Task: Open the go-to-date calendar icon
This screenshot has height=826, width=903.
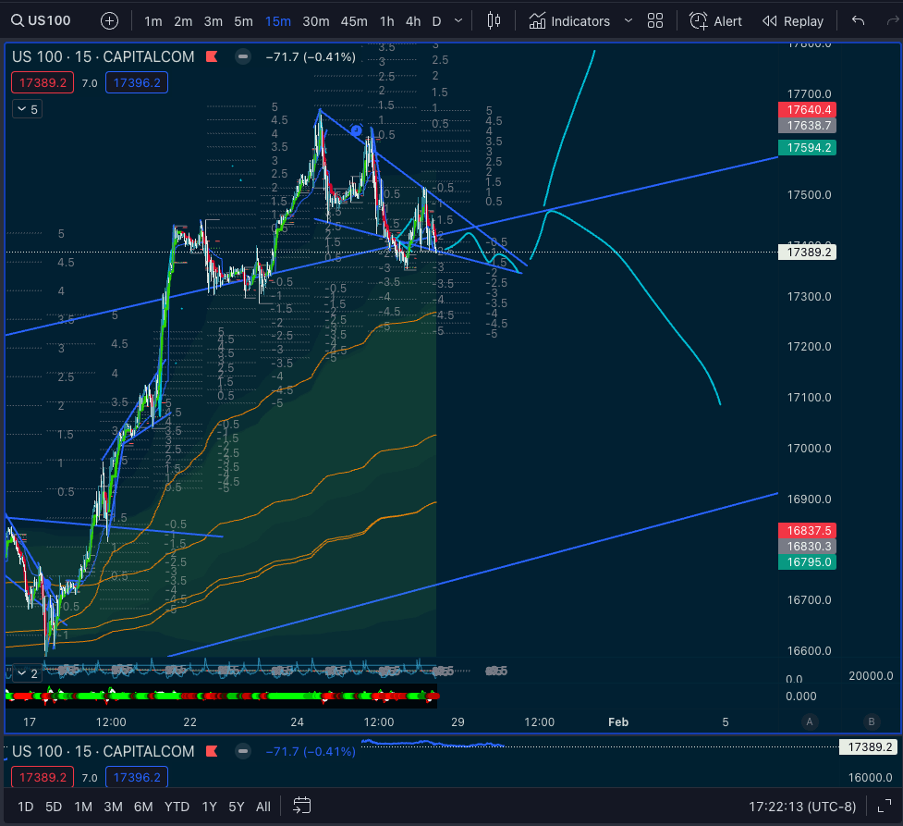Action: (x=302, y=807)
